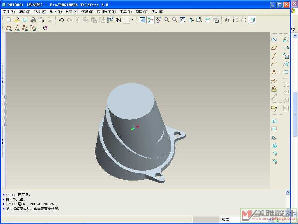Insert a datum curve
Viewport: 298px width, 224px height.
pos(274,64)
